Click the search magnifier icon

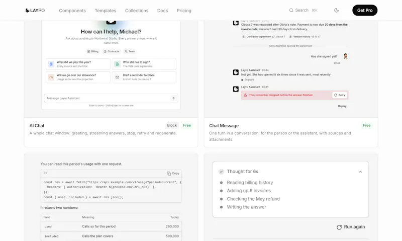(291, 10)
